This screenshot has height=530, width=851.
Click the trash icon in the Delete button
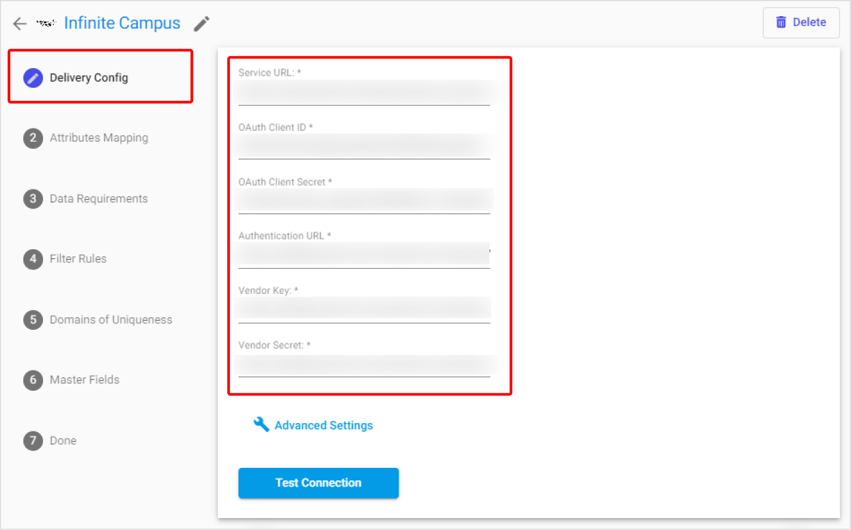click(781, 22)
